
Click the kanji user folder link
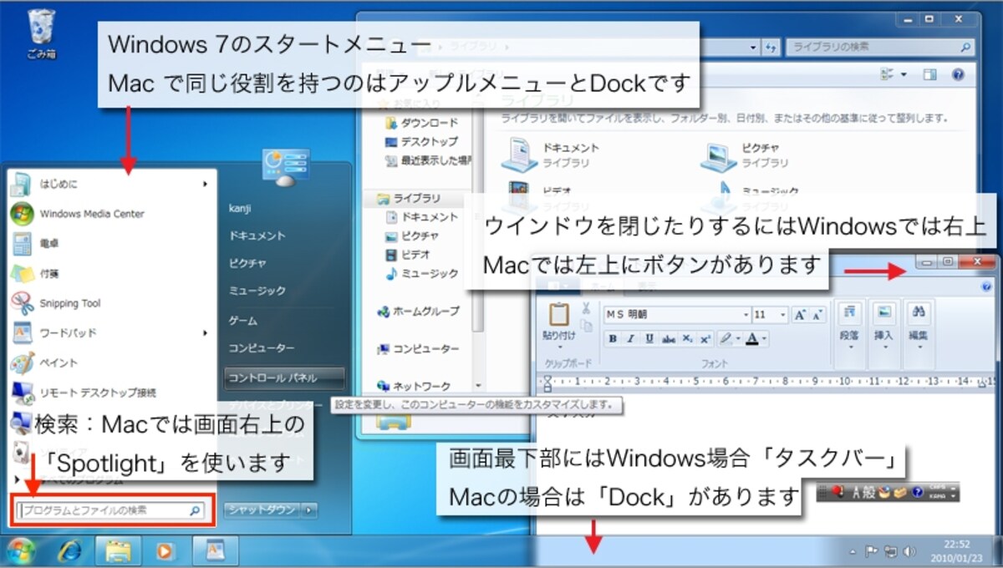pos(240,209)
